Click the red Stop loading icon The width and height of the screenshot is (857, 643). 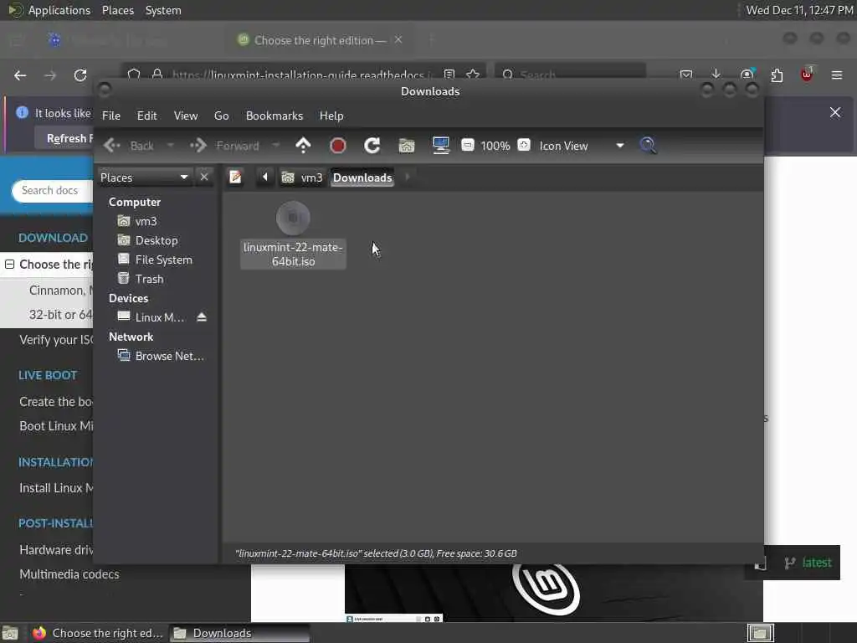click(338, 146)
